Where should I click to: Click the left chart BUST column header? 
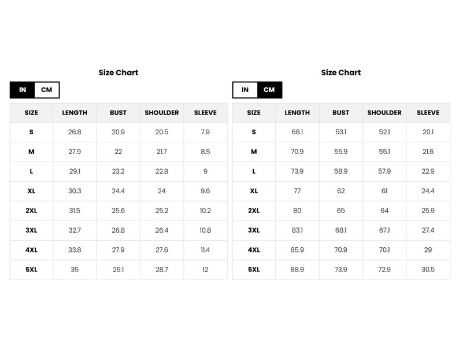[x=119, y=112]
